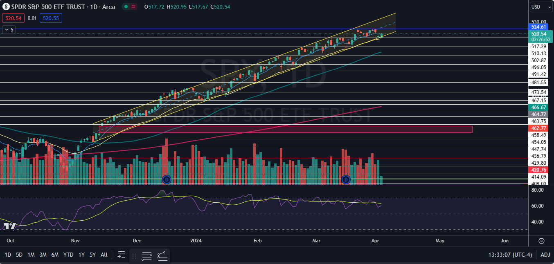Click the SPDR symbol logo icon
This screenshot has width=554, height=264.
pos(6,6)
